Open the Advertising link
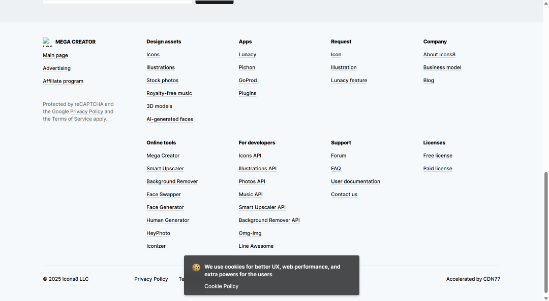The width and height of the screenshot is (549, 301). [57, 68]
